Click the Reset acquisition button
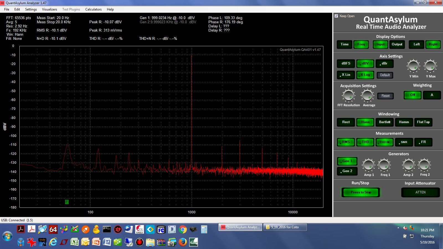The height and width of the screenshot is (249, 443). (385, 96)
